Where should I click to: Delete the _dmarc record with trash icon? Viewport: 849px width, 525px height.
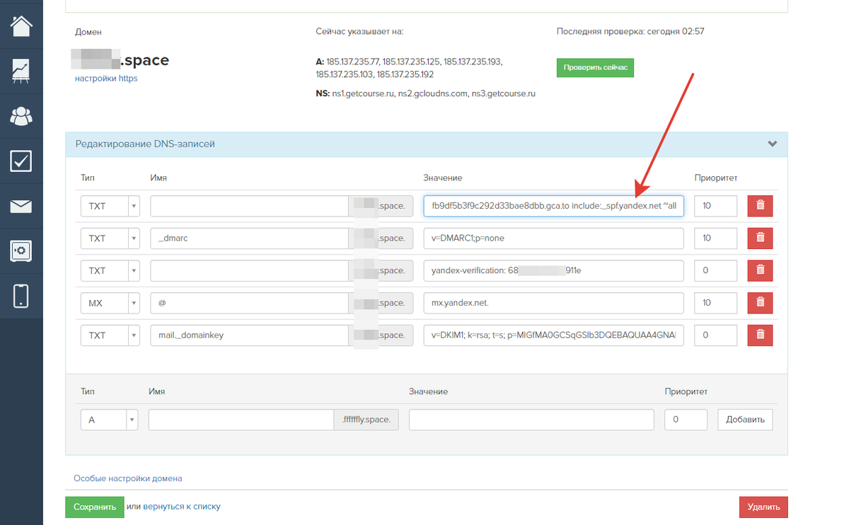pyautogui.click(x=760, y=238)
